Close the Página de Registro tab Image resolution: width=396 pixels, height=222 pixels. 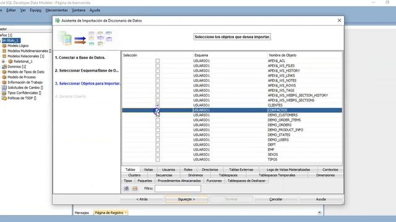(126, 213)
